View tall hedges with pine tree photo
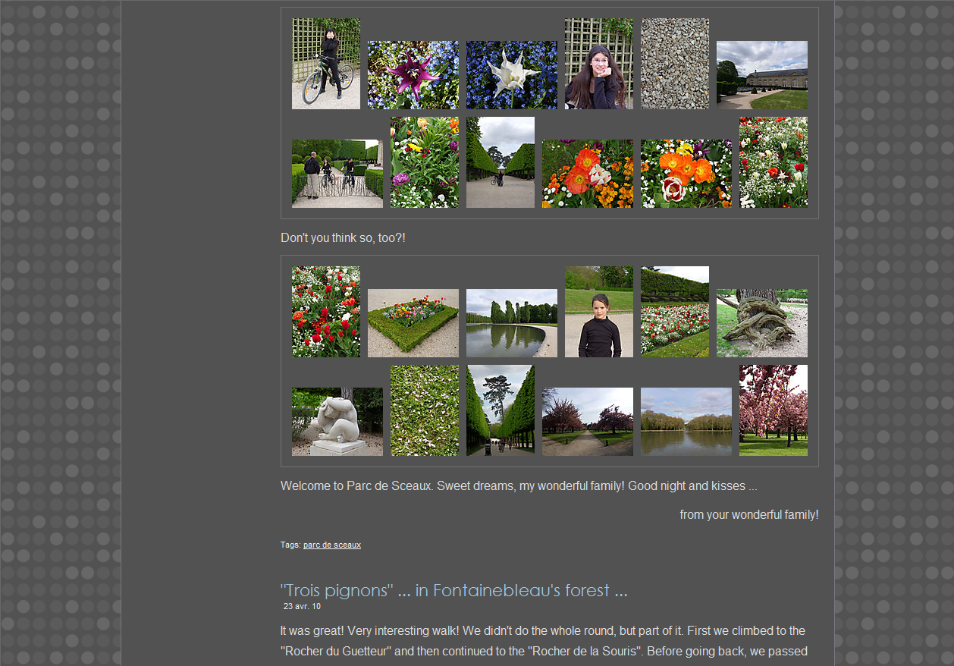The height and width of the screenshot is (666, 954). (x=501, y=410)
